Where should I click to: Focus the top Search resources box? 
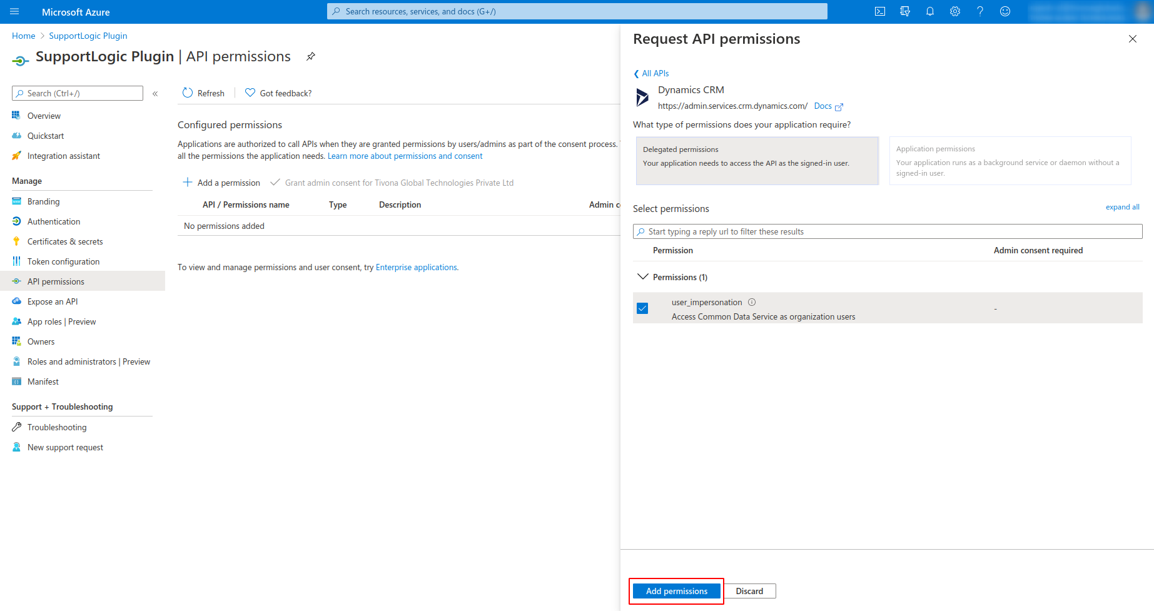coord(577,11)
